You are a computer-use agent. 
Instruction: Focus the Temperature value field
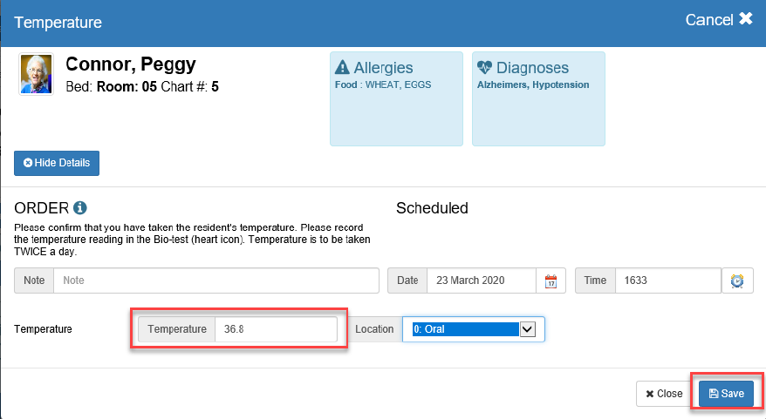pos(275,329)
